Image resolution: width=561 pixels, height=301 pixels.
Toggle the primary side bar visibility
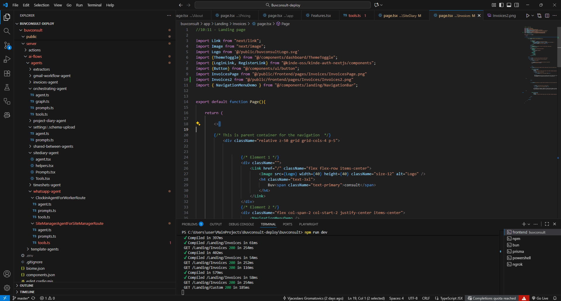click(501, 5)
